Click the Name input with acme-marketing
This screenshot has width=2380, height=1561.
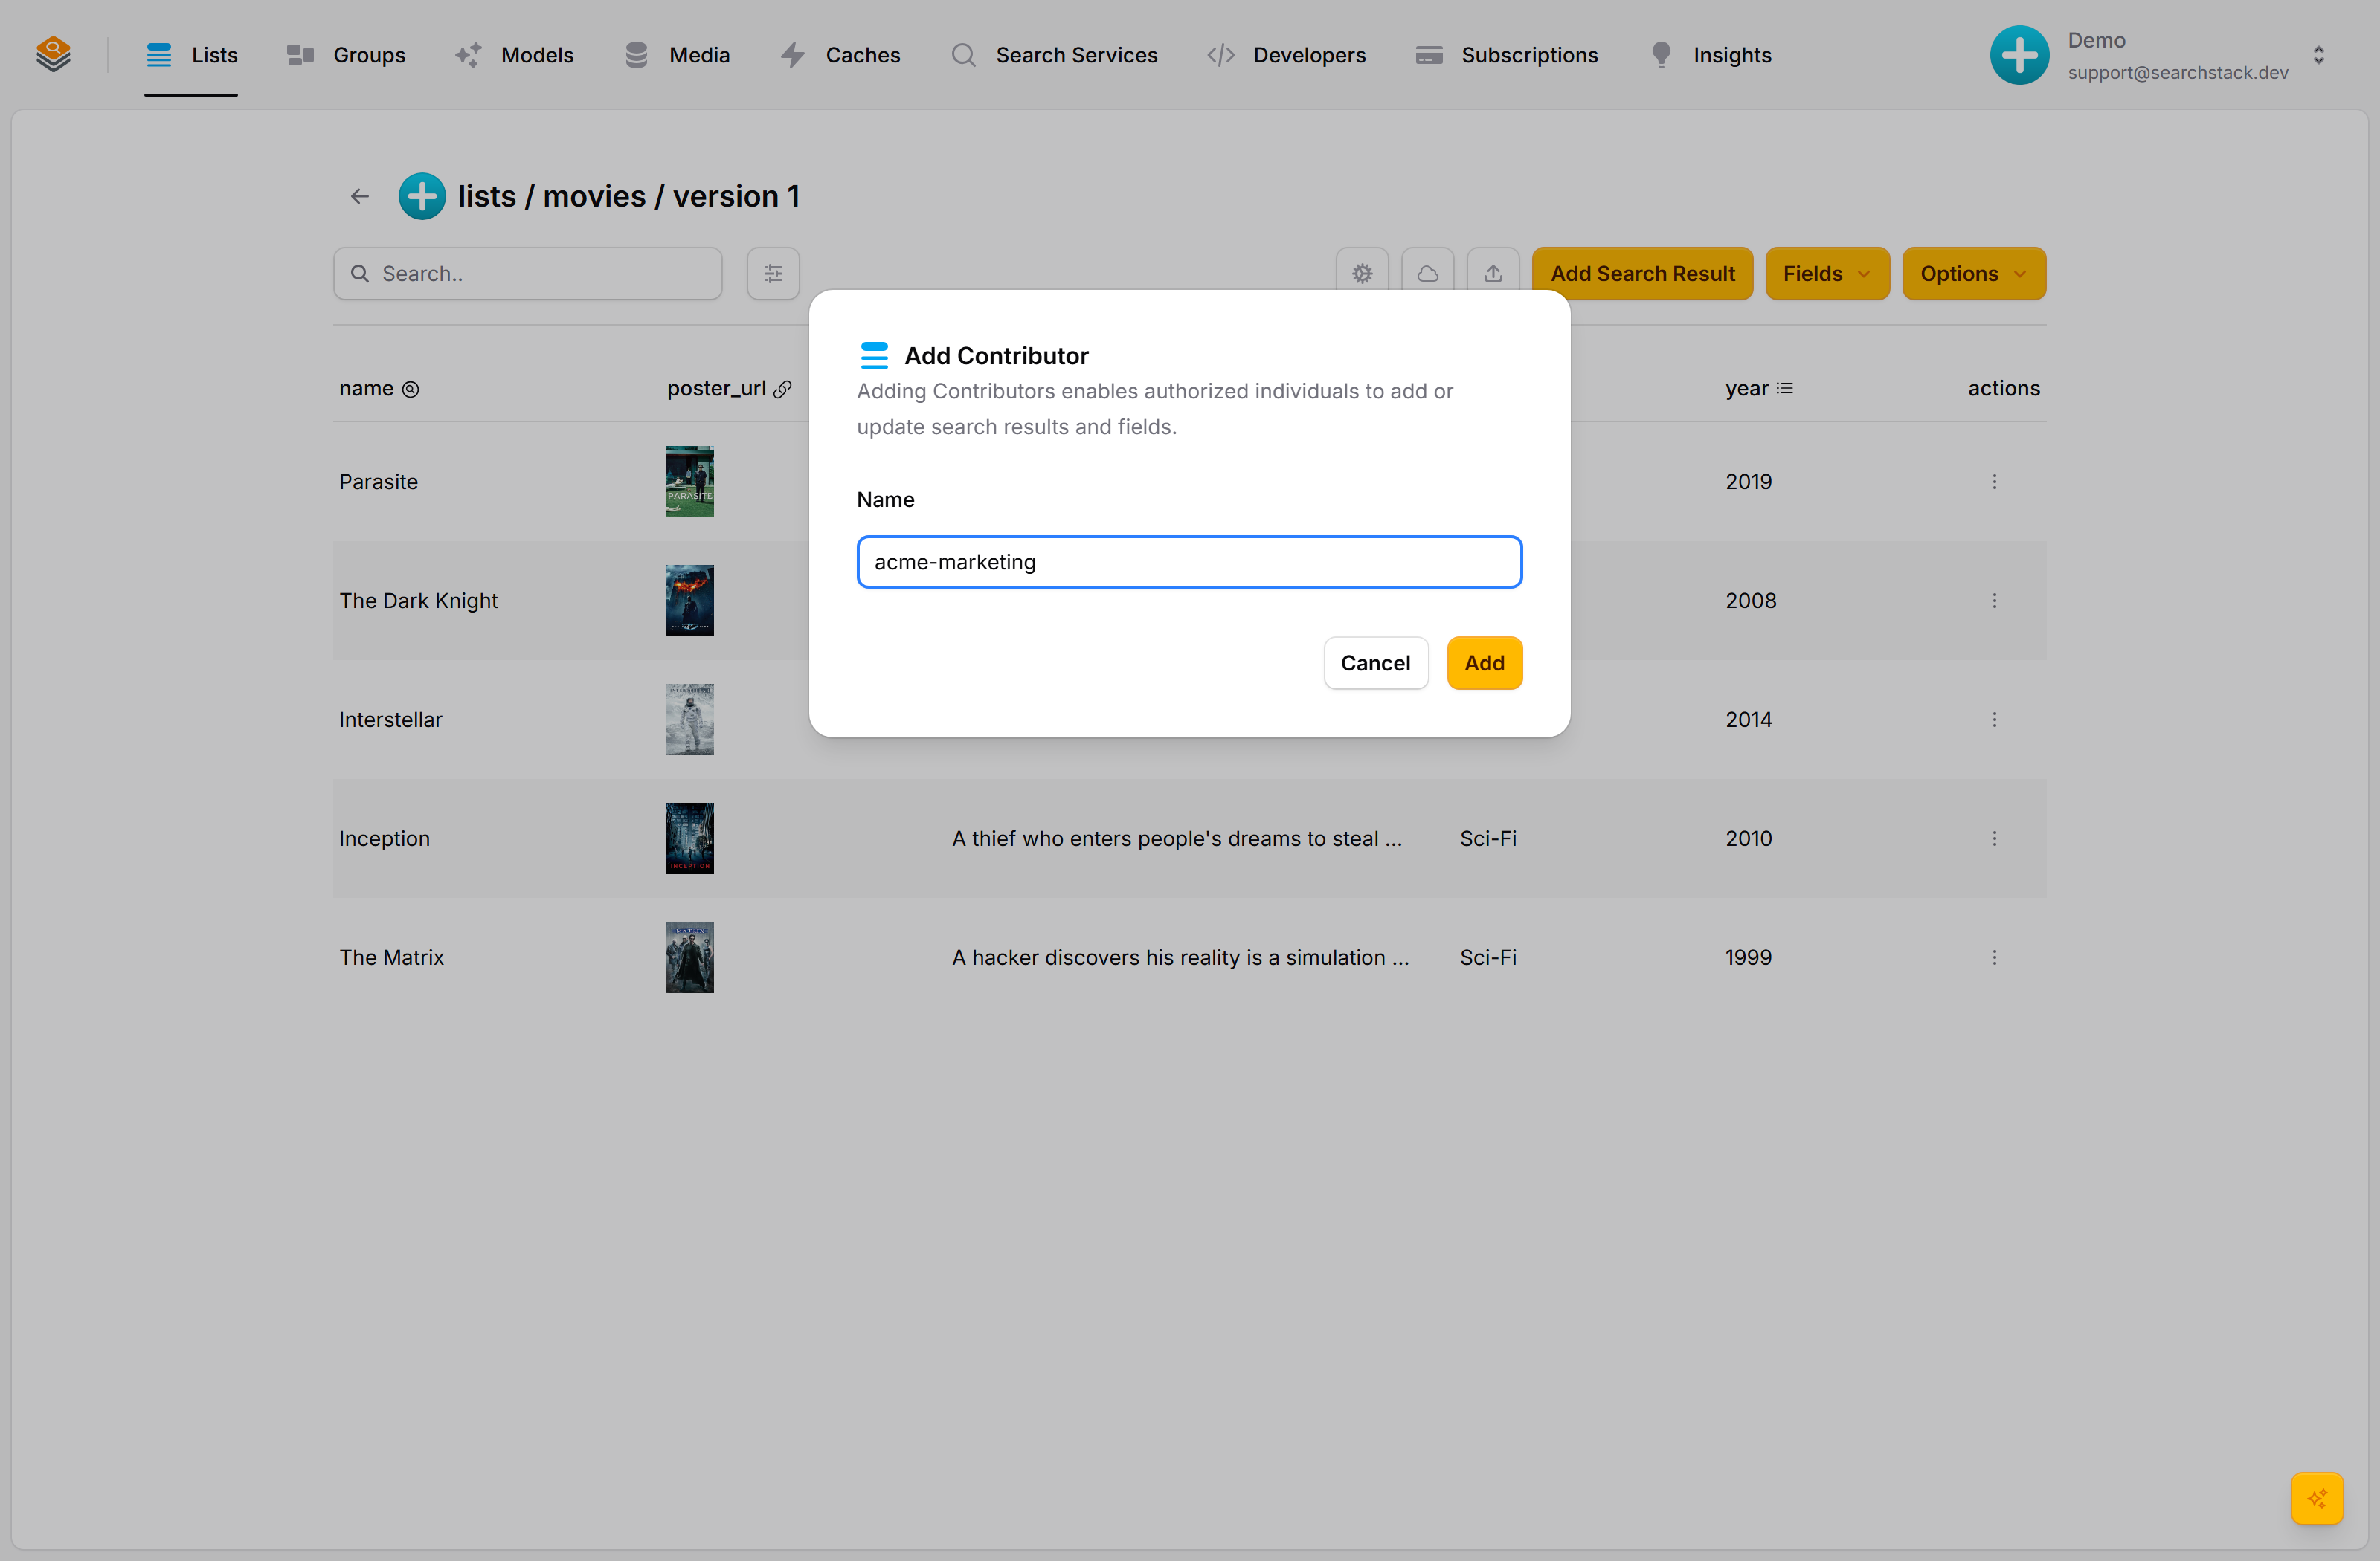click(x=1189, y=562)
